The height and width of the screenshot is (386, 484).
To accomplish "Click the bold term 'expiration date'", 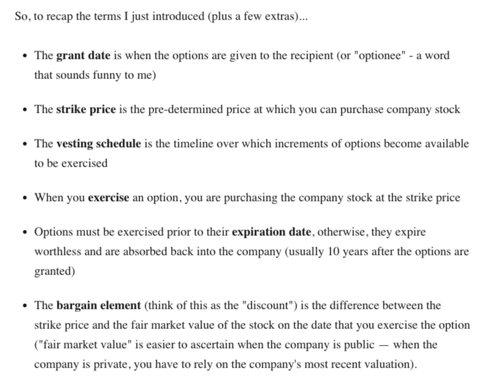I will (271, 232).
